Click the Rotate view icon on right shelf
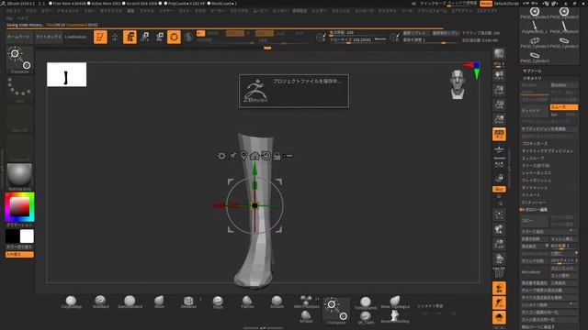The image size is (588, 330). tap(499, 258)
